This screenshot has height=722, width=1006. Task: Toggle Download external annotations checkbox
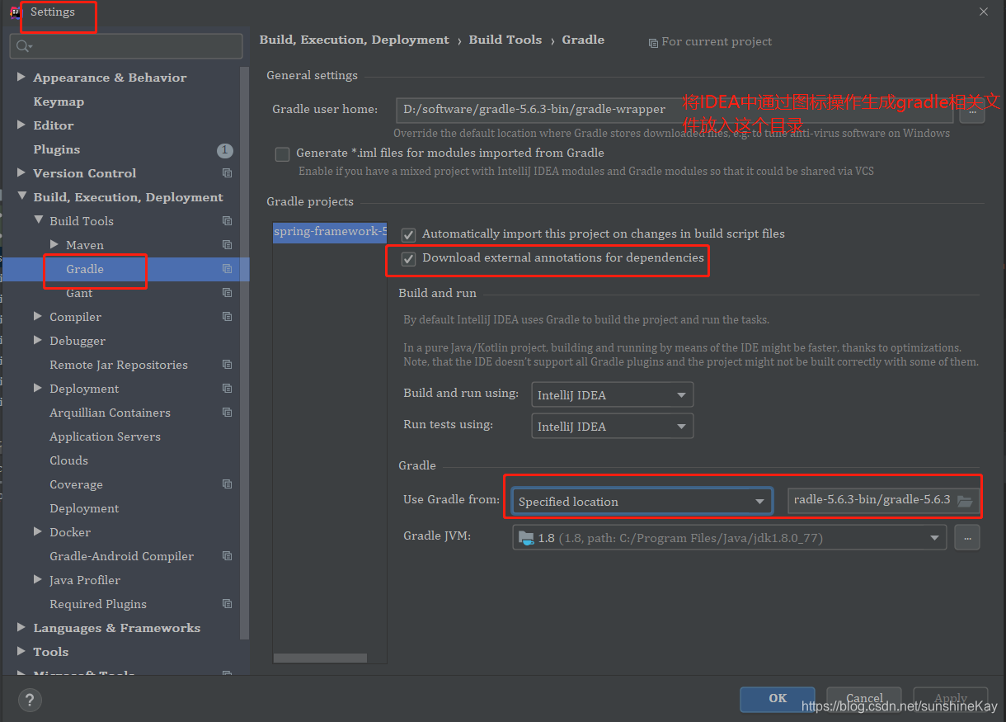point(408,258)
